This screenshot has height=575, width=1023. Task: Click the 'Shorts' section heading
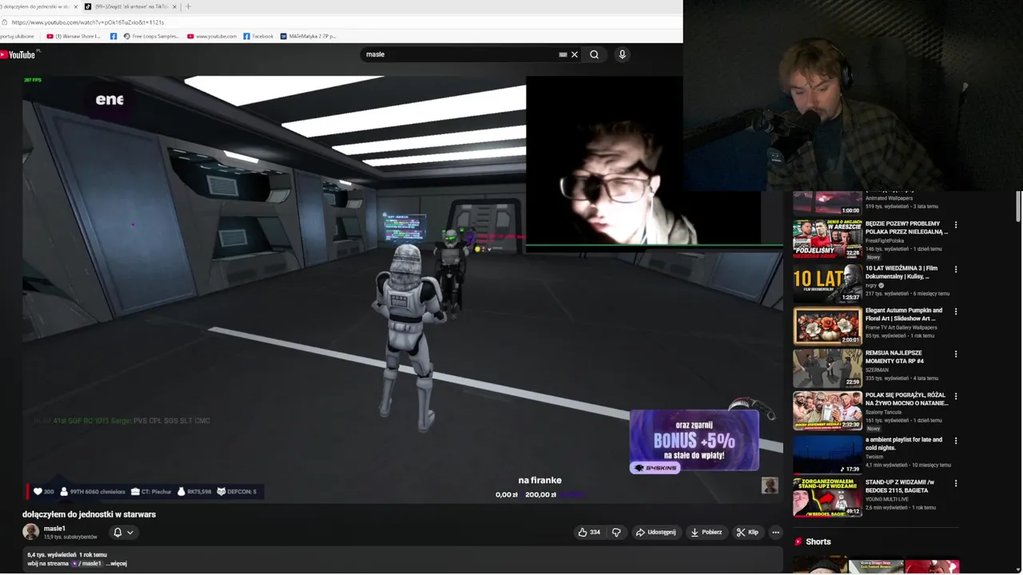818,541
